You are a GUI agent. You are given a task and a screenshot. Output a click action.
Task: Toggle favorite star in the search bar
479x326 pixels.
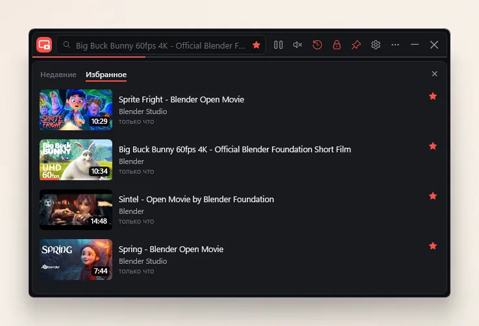256,45
